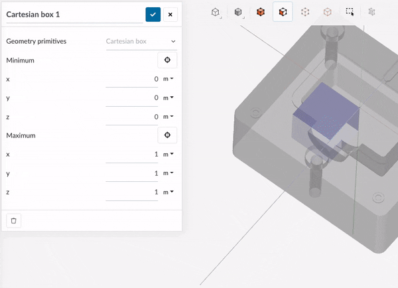Select the outlined edge cube selection mode
Screen dimensions: 398x288
click(327, 12)
